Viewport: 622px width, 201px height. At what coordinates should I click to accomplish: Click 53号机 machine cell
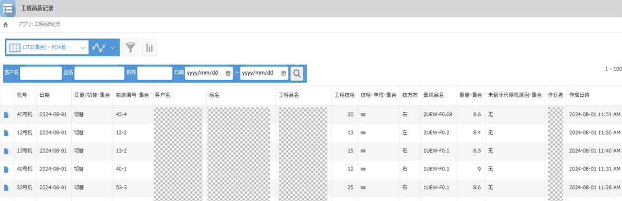pos(25,187)
